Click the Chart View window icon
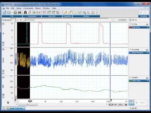This screenshot has width=151, height=113. [75, 13]
